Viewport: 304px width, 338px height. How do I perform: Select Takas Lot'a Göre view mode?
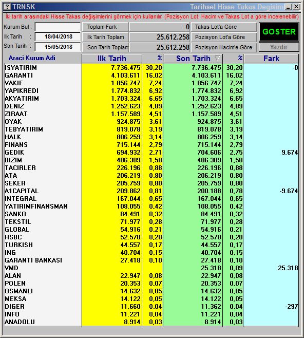coord(224,27)
